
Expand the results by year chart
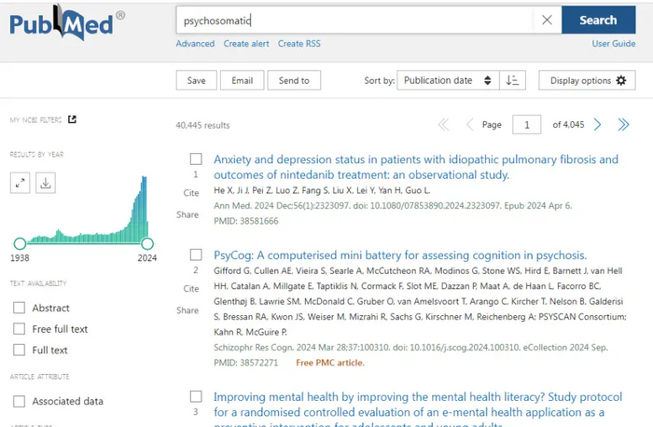pos(21,183)
